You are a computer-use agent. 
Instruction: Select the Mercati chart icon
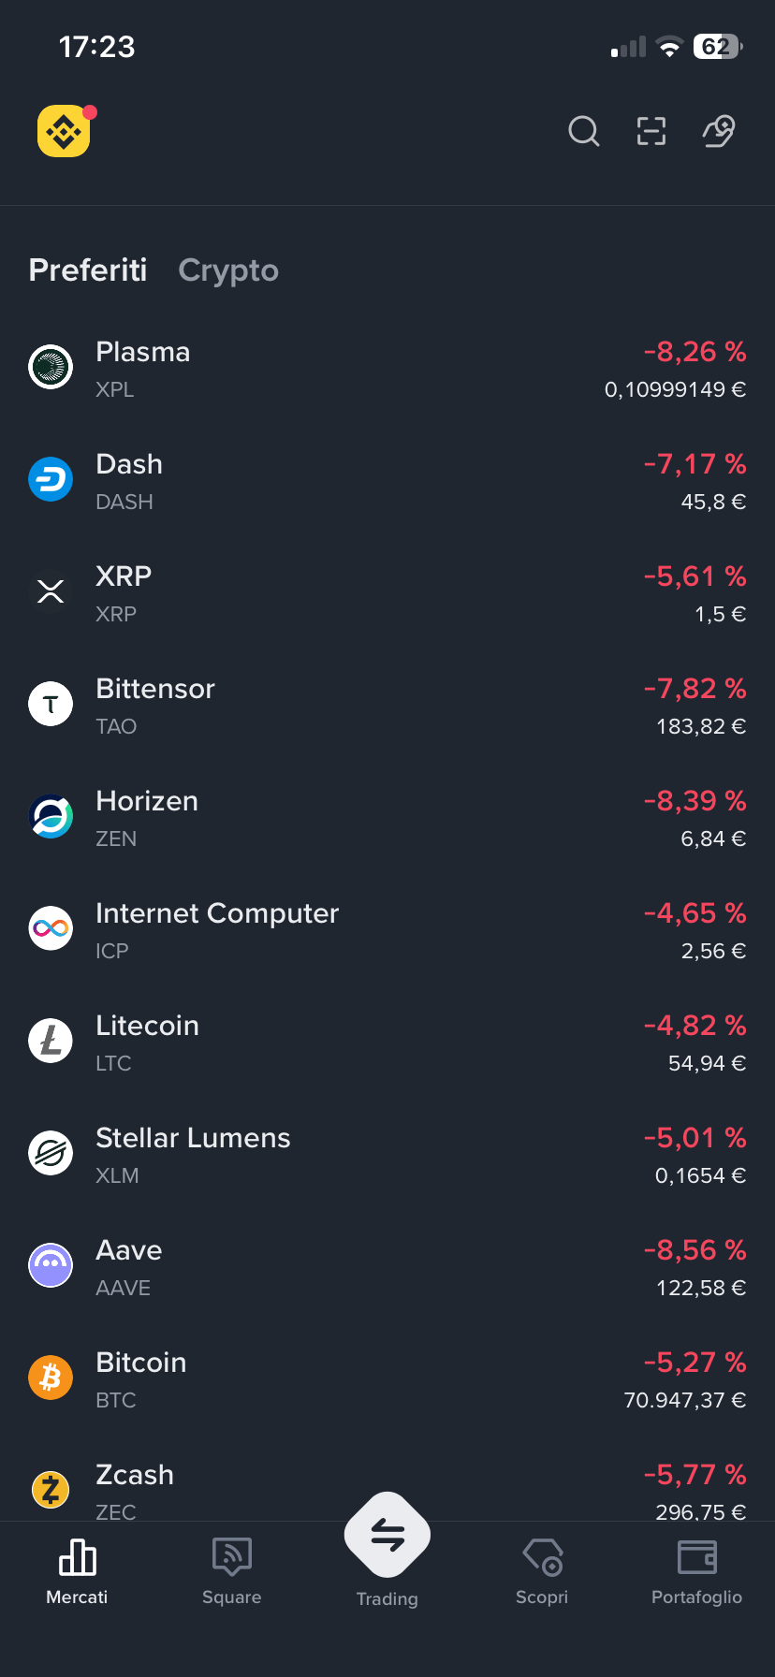pyautogui.click(x=77, y=1557)
